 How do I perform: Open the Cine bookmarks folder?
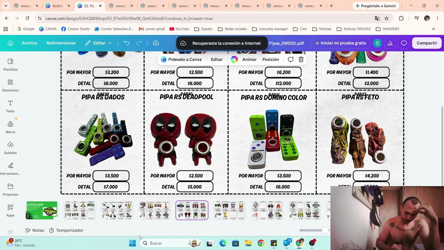coord(300,29)
